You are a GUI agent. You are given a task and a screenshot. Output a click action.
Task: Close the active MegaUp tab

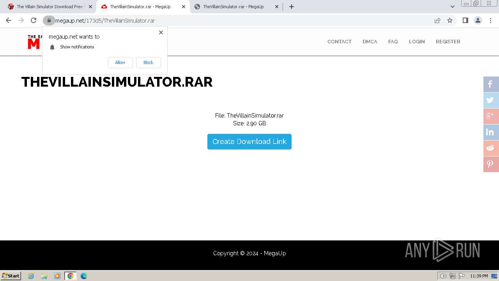tap(184, 7)
